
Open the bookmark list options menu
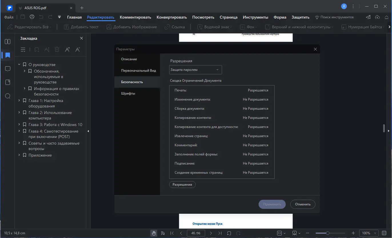pos(23,50)
